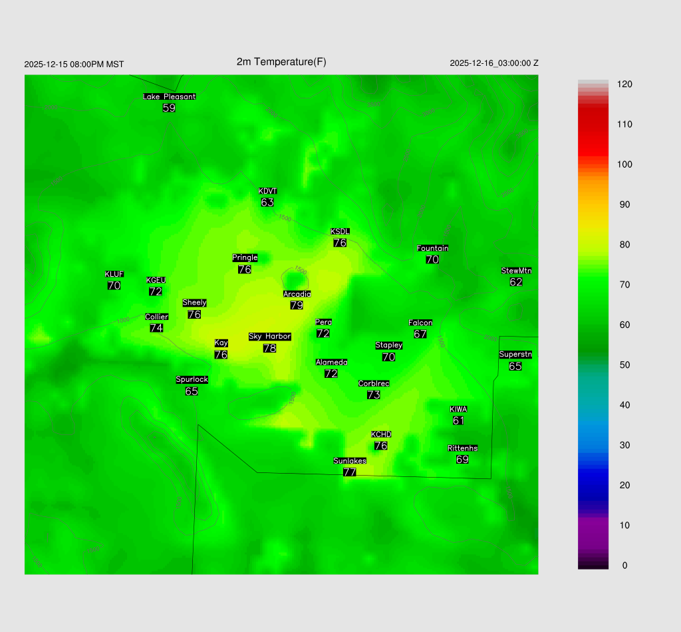Screen dimensions: 681x632
Task: Click the Arcadia station's 79 reading
Action: tap(297, 305)
